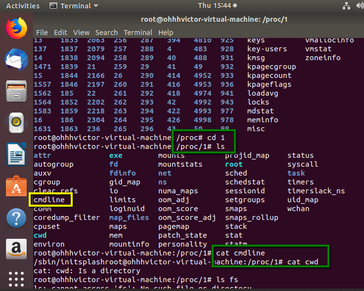Click the autogroup file name
The image size is (364, 291).
[53, 164]
